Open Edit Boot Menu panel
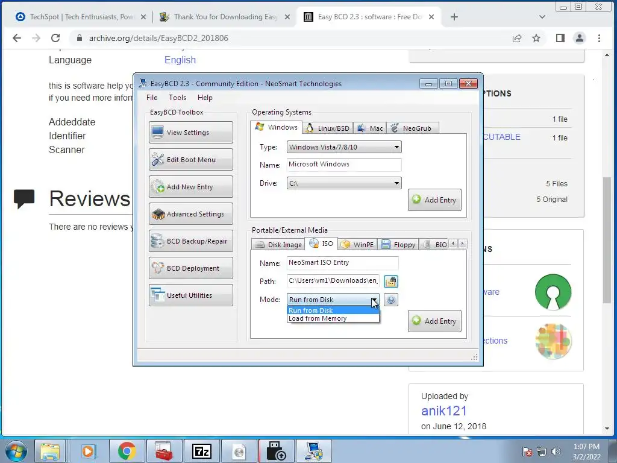This screenshot has width=617, height=463. (191, 159)
